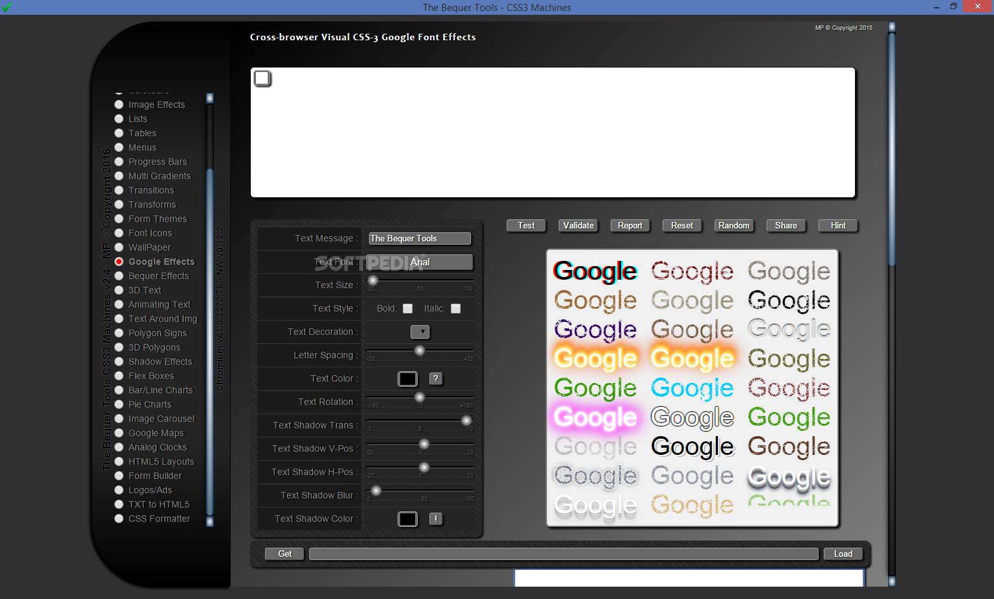Toggle the Bold checkbox
This screenshot has height=599, width=994.
[407, 308]
